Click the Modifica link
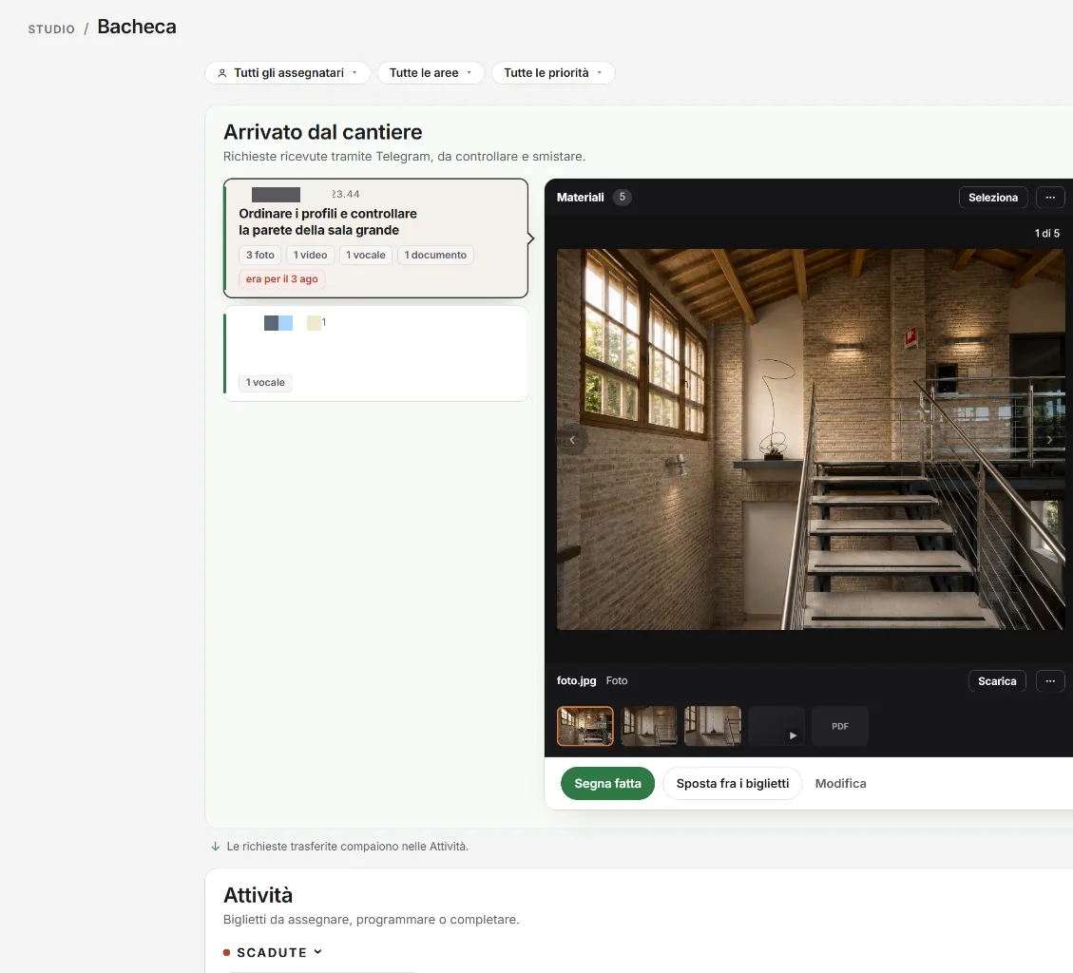 (x=840, y=784)
